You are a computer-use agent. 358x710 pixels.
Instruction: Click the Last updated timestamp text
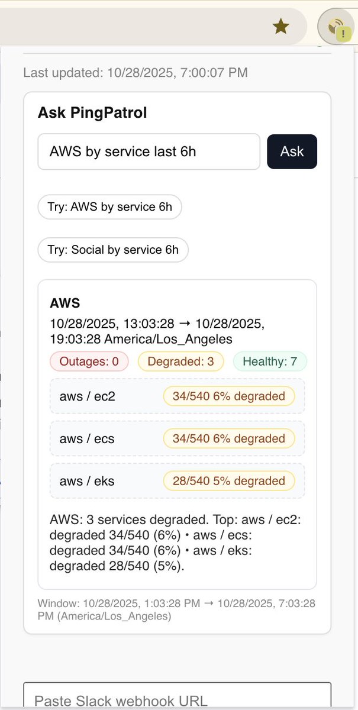coord(136,73)
